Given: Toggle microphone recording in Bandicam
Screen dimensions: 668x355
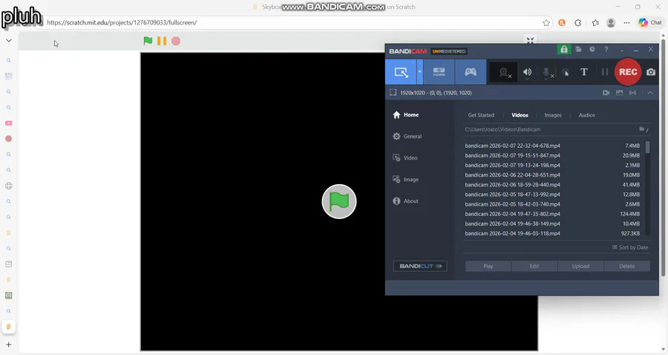Looking at the screenshot, I should coord(546,73).
